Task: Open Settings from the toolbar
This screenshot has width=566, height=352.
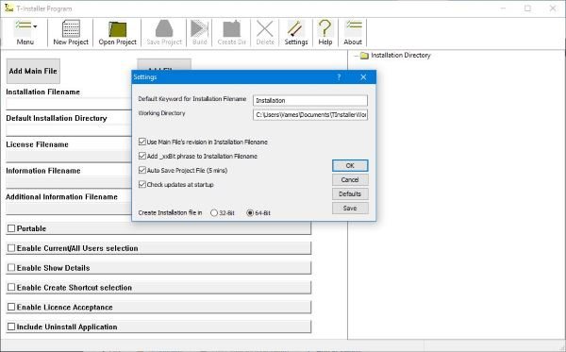Action: 296,32
